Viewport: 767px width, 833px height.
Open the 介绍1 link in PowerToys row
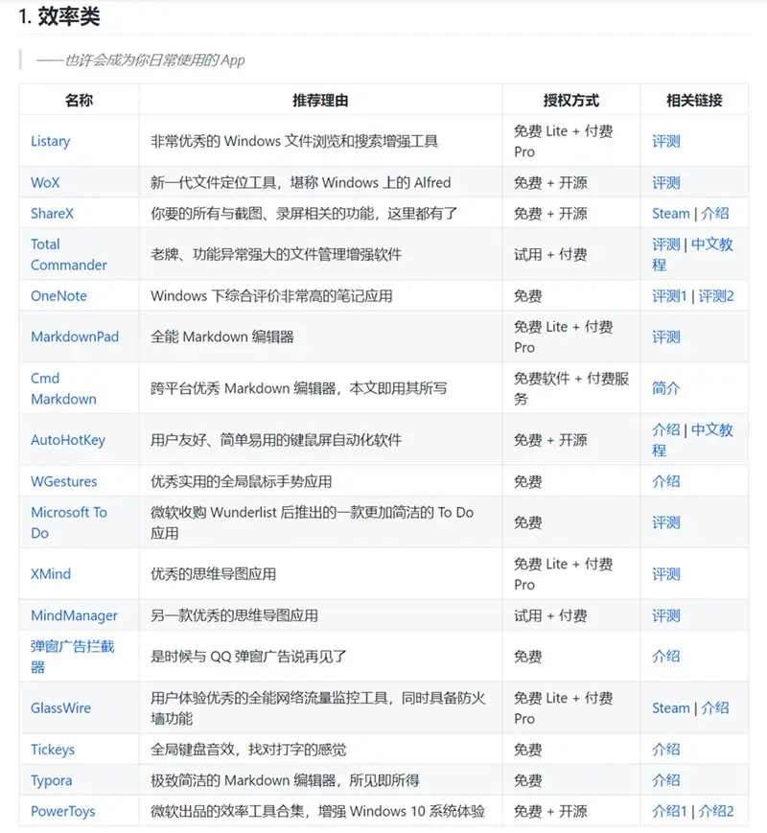669,811
